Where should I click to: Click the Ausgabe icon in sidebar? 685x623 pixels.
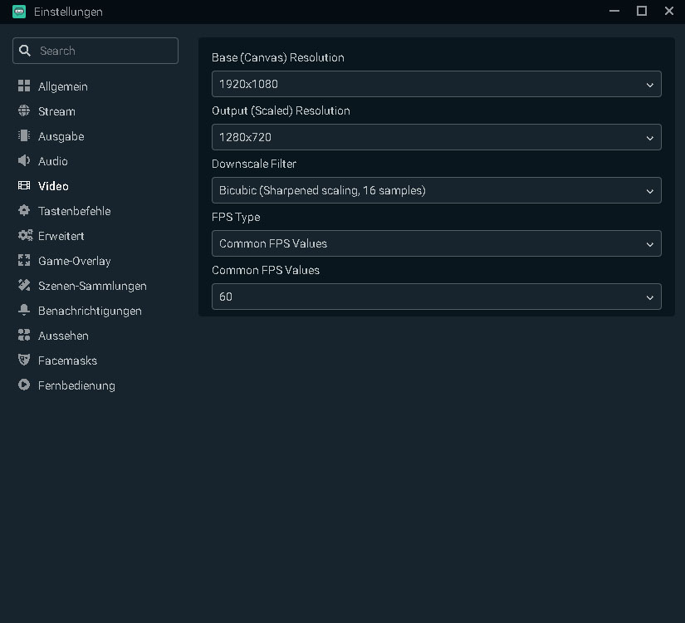24,136
